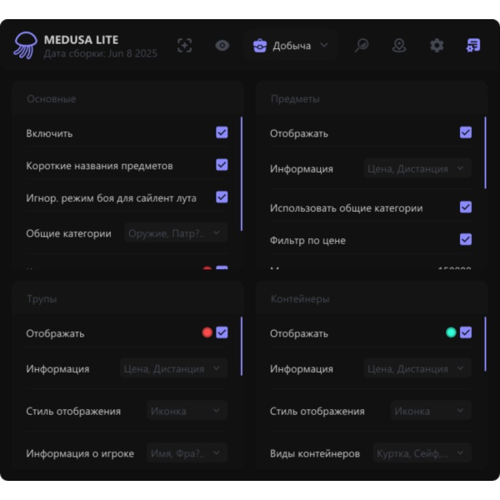Click the magnifier radar icon in header
This screenshot has height=500, width=500.
[362, 46]
